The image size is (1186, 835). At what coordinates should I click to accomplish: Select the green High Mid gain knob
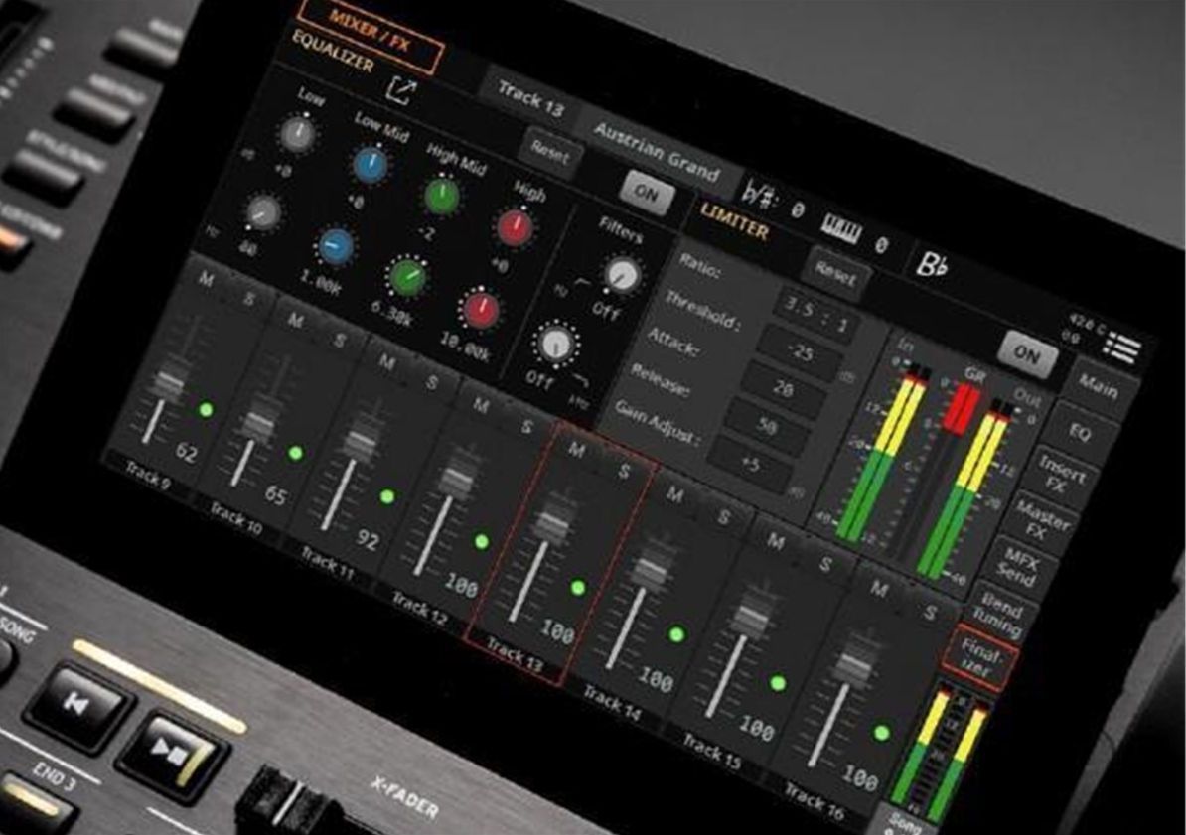442,196
